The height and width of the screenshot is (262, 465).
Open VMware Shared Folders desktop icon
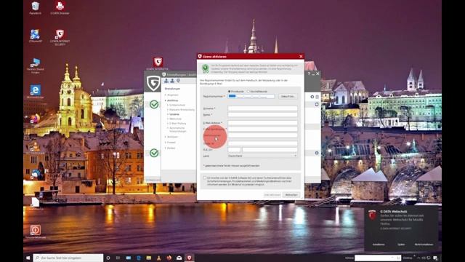[36, 65]
